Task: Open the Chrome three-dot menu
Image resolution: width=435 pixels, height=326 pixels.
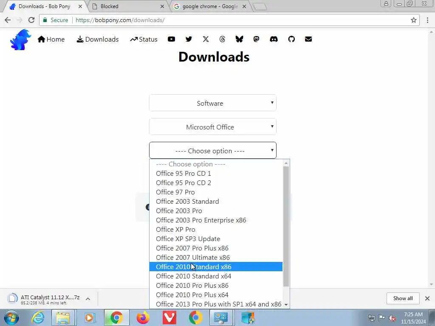Action: pos(427,20)
